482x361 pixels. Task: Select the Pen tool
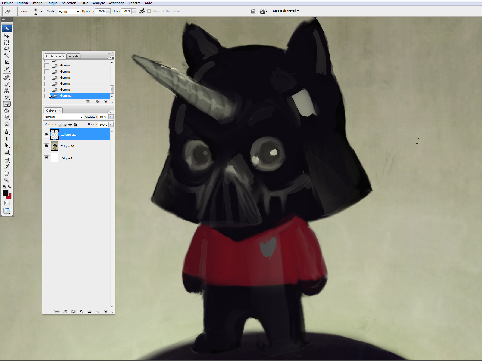(x=7, y=132)
